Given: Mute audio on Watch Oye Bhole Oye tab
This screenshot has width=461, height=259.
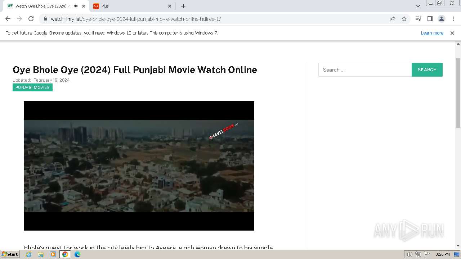Looking at the screenshot, I should [x=76, y=6].
